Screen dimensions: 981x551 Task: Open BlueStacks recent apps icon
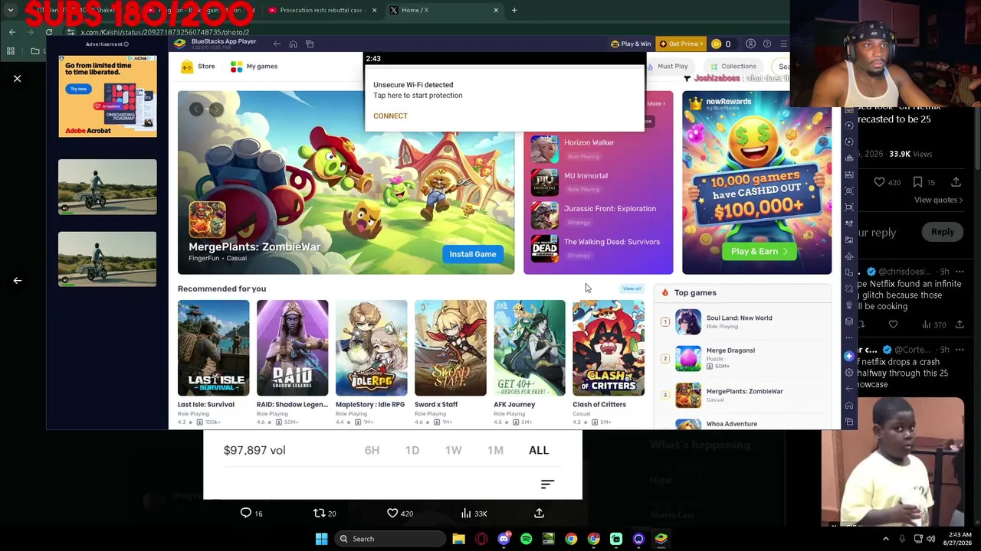(310, 44)
